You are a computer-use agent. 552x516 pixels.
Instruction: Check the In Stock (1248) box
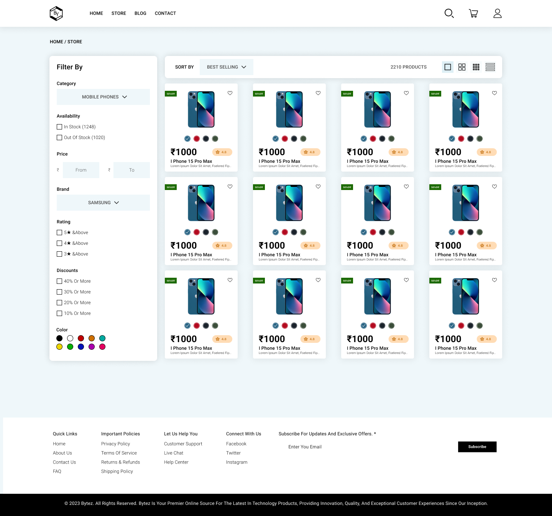(x=59, y=127)
